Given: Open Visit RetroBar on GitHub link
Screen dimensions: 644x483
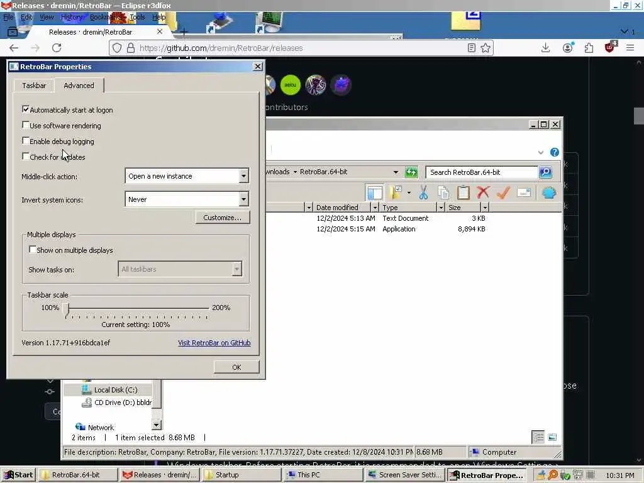Looking at the screenshot, I should click(x=214, y=343).
